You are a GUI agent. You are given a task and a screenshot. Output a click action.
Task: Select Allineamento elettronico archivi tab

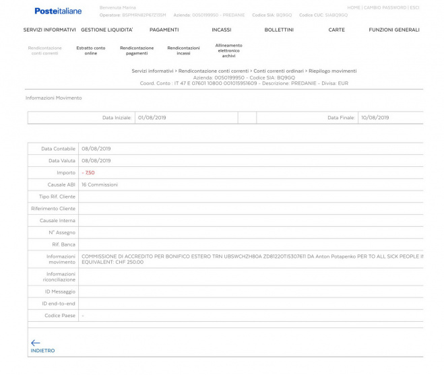[228, 50]
